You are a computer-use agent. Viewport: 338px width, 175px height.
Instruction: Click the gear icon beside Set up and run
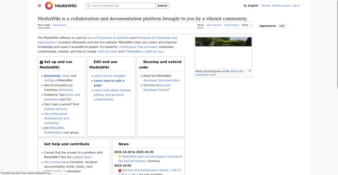(x=41, y=62)
